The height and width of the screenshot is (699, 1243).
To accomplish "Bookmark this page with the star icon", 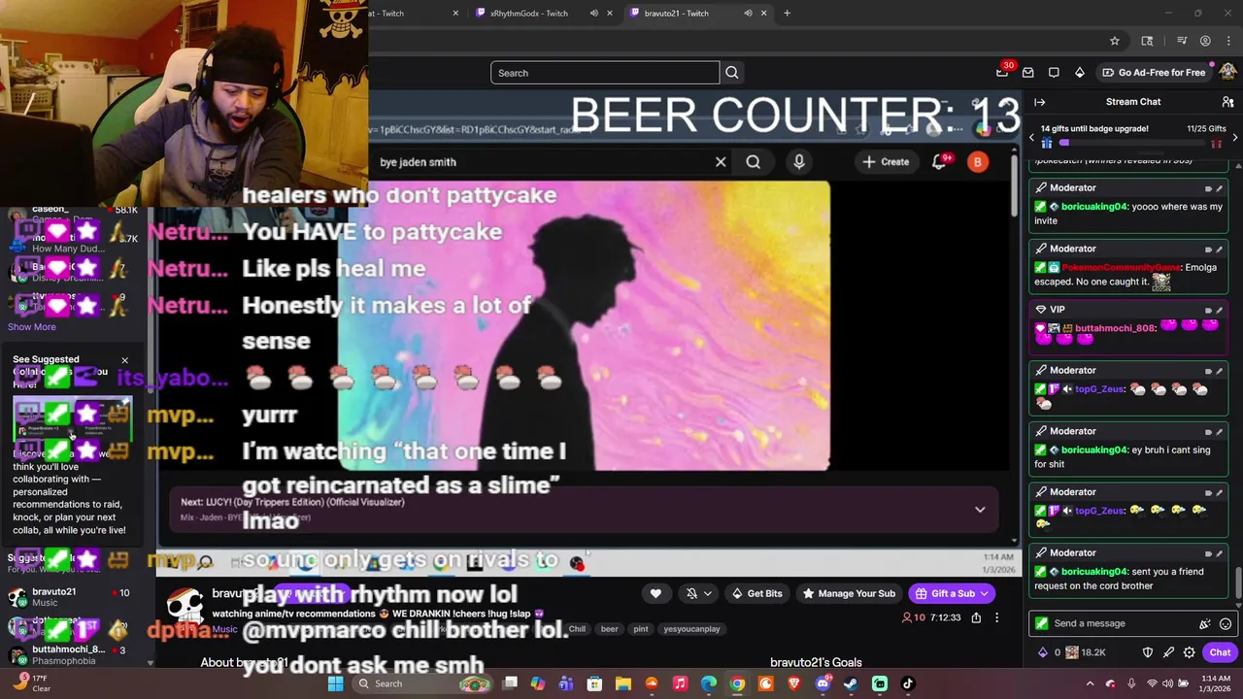I will click(1115, 41).
